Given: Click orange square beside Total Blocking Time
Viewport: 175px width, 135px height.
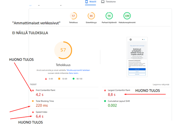Looking at the screenshot, I should pos(33,101).
